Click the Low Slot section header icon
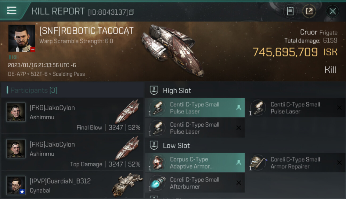Image resolution: width=346 pixels, height=199 pixels. click(x=154, y=145)
